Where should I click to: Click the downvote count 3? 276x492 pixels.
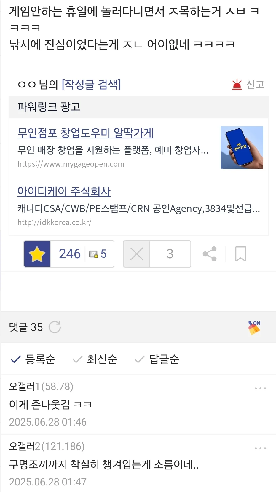170,254
